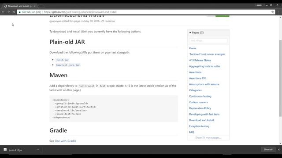Image resolution: width=282 pixels, height=158 pixels.
Task: Click the browser forward arrow
Action: [x=8, y=12]
